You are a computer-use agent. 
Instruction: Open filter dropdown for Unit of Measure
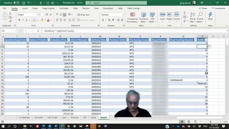89,40
